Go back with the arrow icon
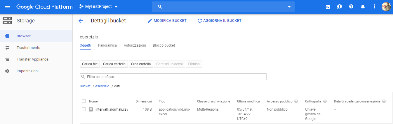This screenshot has width=393, height=124. coord(81,21)
